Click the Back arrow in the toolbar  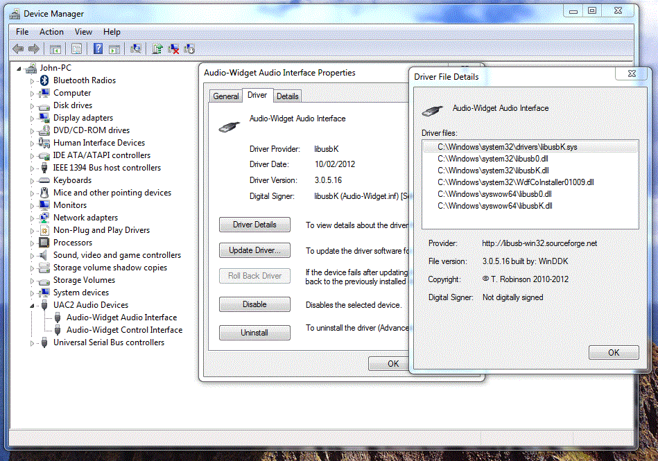[x=18, y=49]
